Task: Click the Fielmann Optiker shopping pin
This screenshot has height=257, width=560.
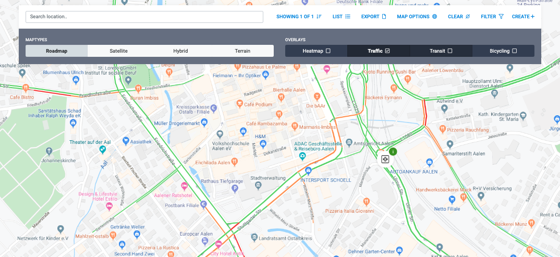Action: pos(265,75)
